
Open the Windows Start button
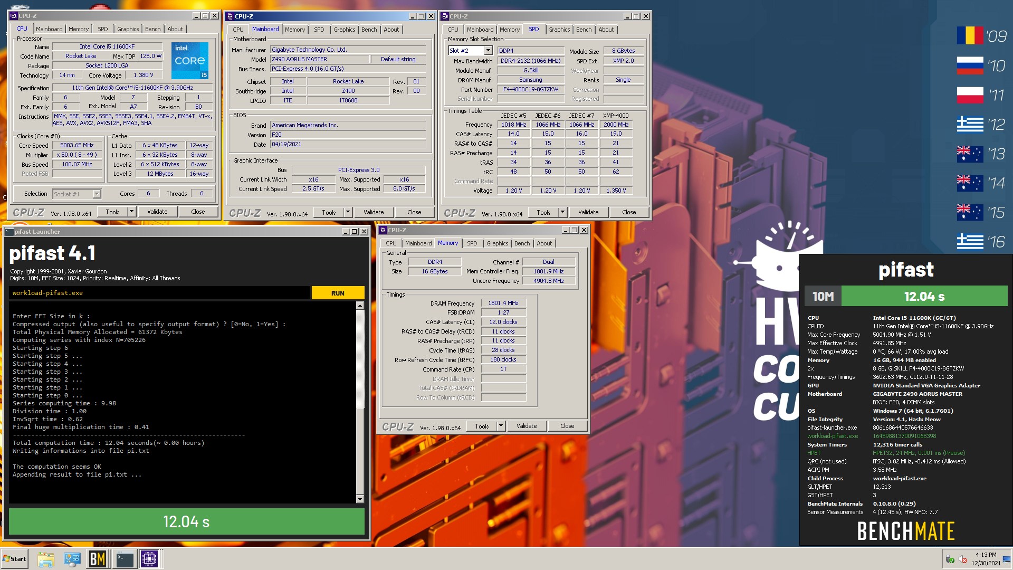(15, 559)
